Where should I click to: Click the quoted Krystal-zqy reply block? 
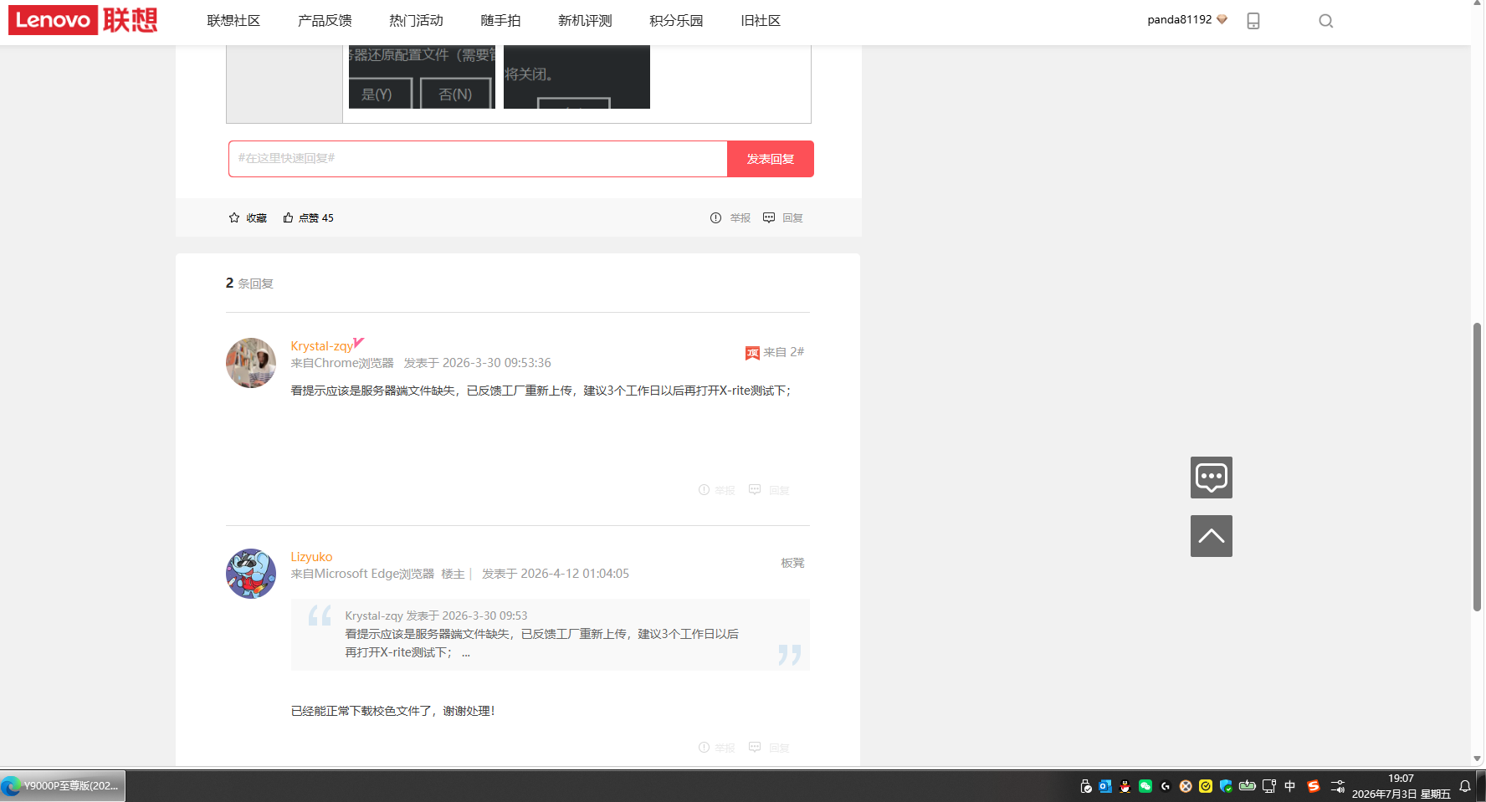point(551,635)
